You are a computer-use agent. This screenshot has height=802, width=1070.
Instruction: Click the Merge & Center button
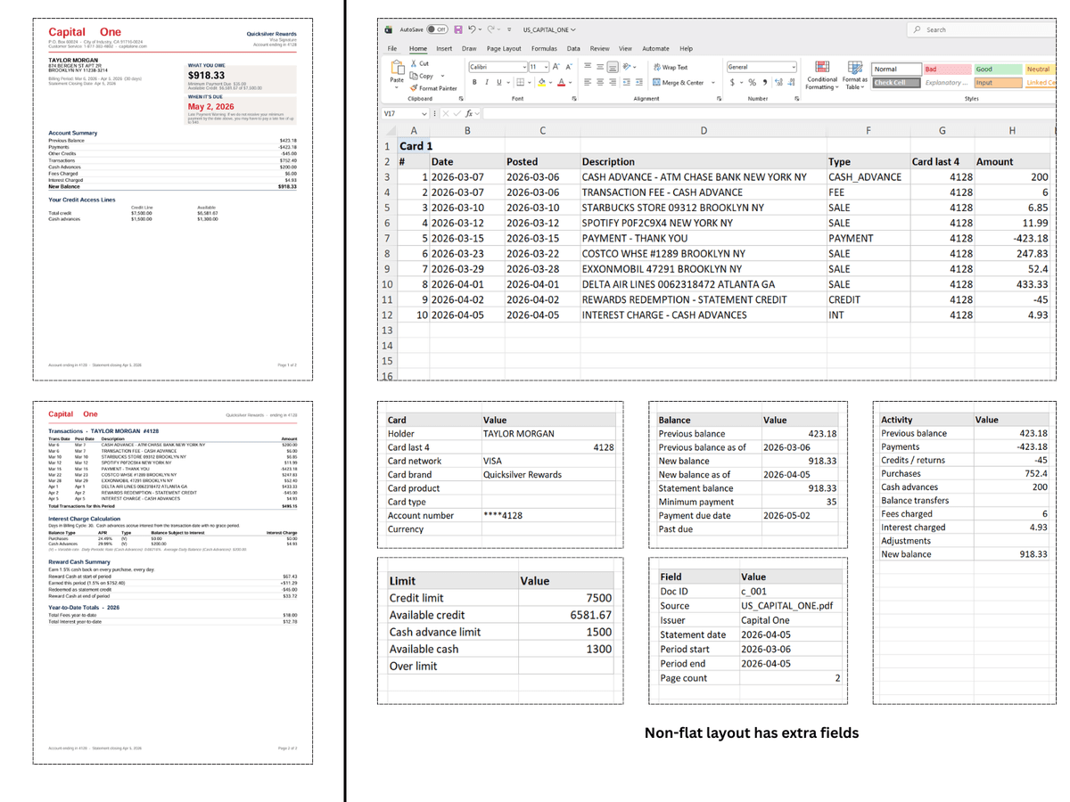[x=679, y=82]
